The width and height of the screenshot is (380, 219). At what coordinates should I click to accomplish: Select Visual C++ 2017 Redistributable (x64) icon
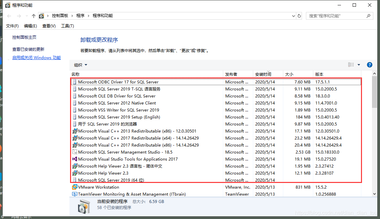pyautogui.click(x=75, y=138)
